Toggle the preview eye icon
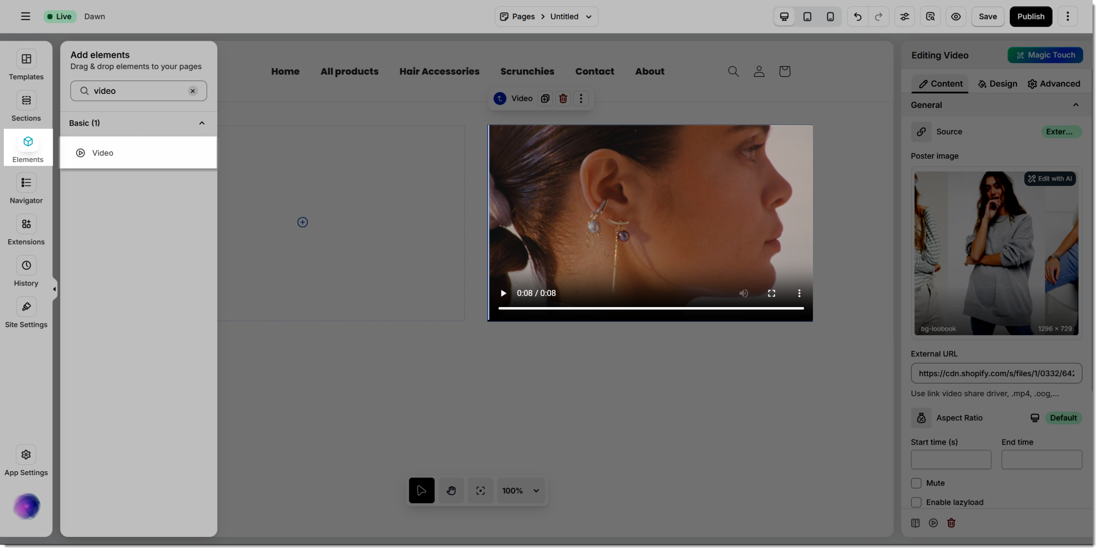The width and height of the screenshot is (1099, 551). click(956, 17)
